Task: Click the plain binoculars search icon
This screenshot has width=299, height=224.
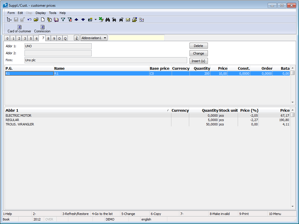Action: pyautogui.click(x=107, y=20)
